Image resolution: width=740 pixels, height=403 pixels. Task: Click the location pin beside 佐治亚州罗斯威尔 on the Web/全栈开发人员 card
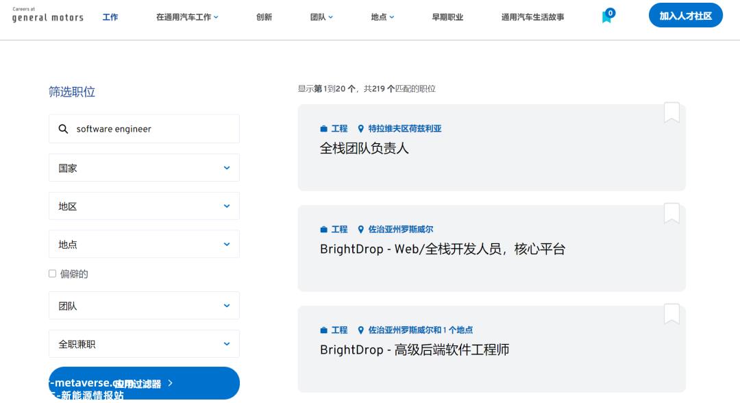360,230
